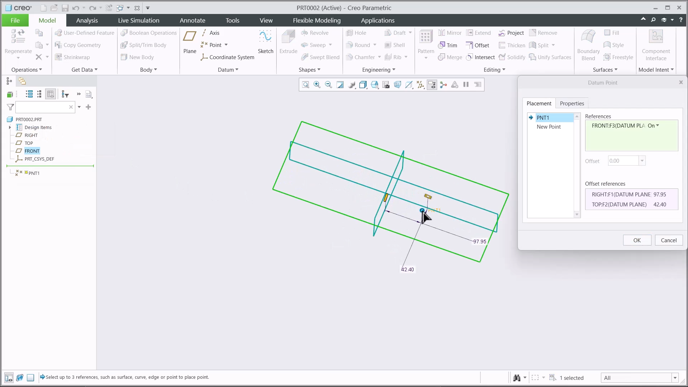Switch to the View ribbon tab
Screen dimensions: 688x387
[x=266, y=20]
